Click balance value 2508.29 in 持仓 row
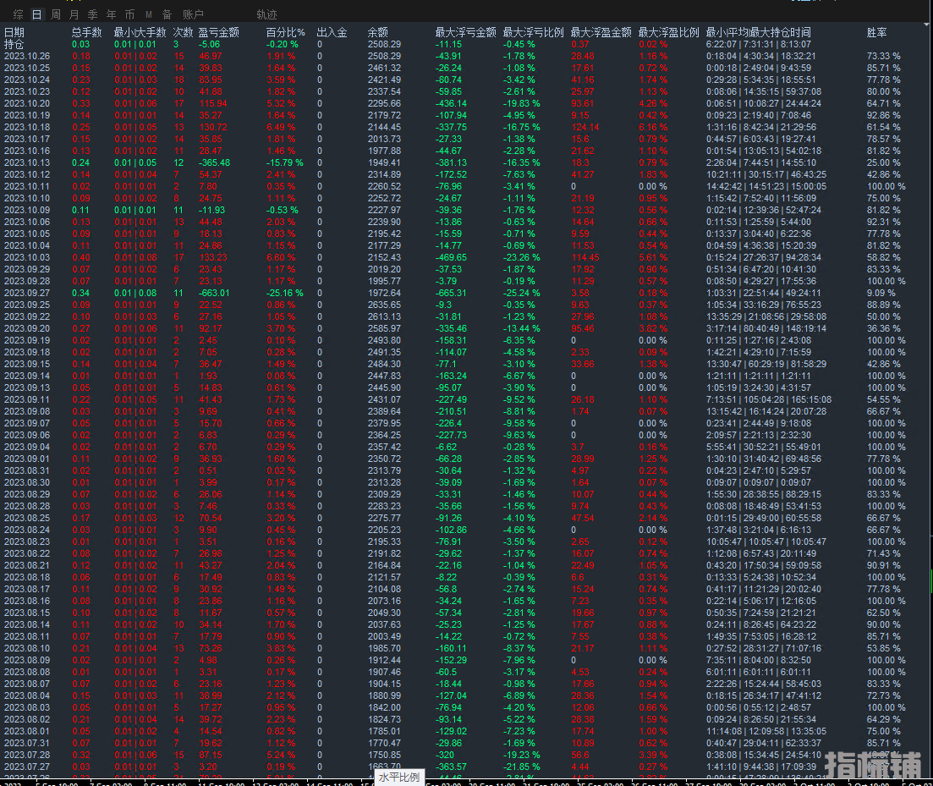The width and height of the screenshot is (933, 786). tap(384, 44)
